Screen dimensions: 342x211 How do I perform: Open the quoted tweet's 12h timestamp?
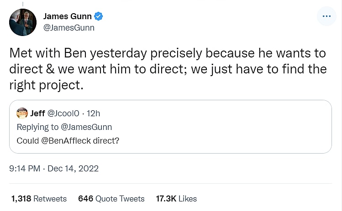[x=93, y=113]
